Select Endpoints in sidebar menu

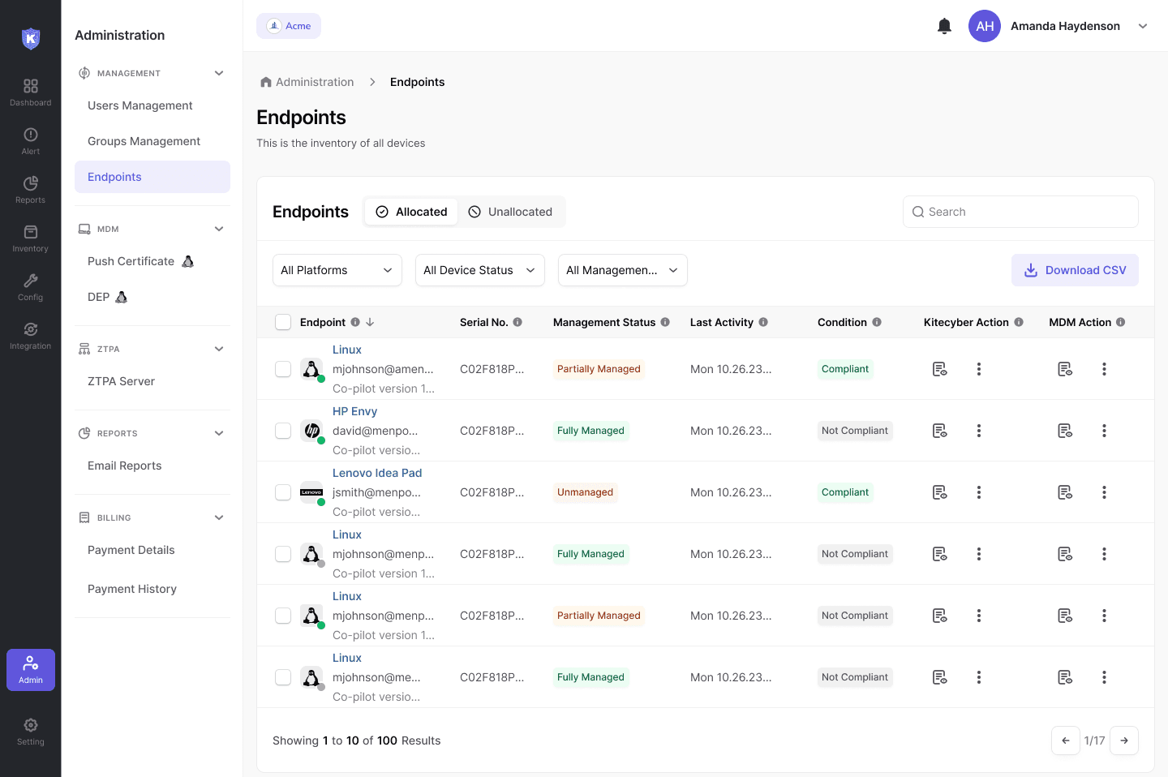pyautogui.click(x=152, y=177)
